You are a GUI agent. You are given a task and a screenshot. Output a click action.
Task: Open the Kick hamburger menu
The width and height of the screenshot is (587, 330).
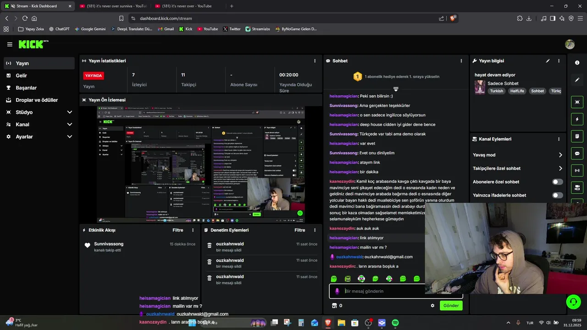(x=10, y=44)
